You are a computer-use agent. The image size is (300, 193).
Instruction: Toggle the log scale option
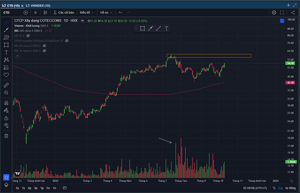coord(280,188)
